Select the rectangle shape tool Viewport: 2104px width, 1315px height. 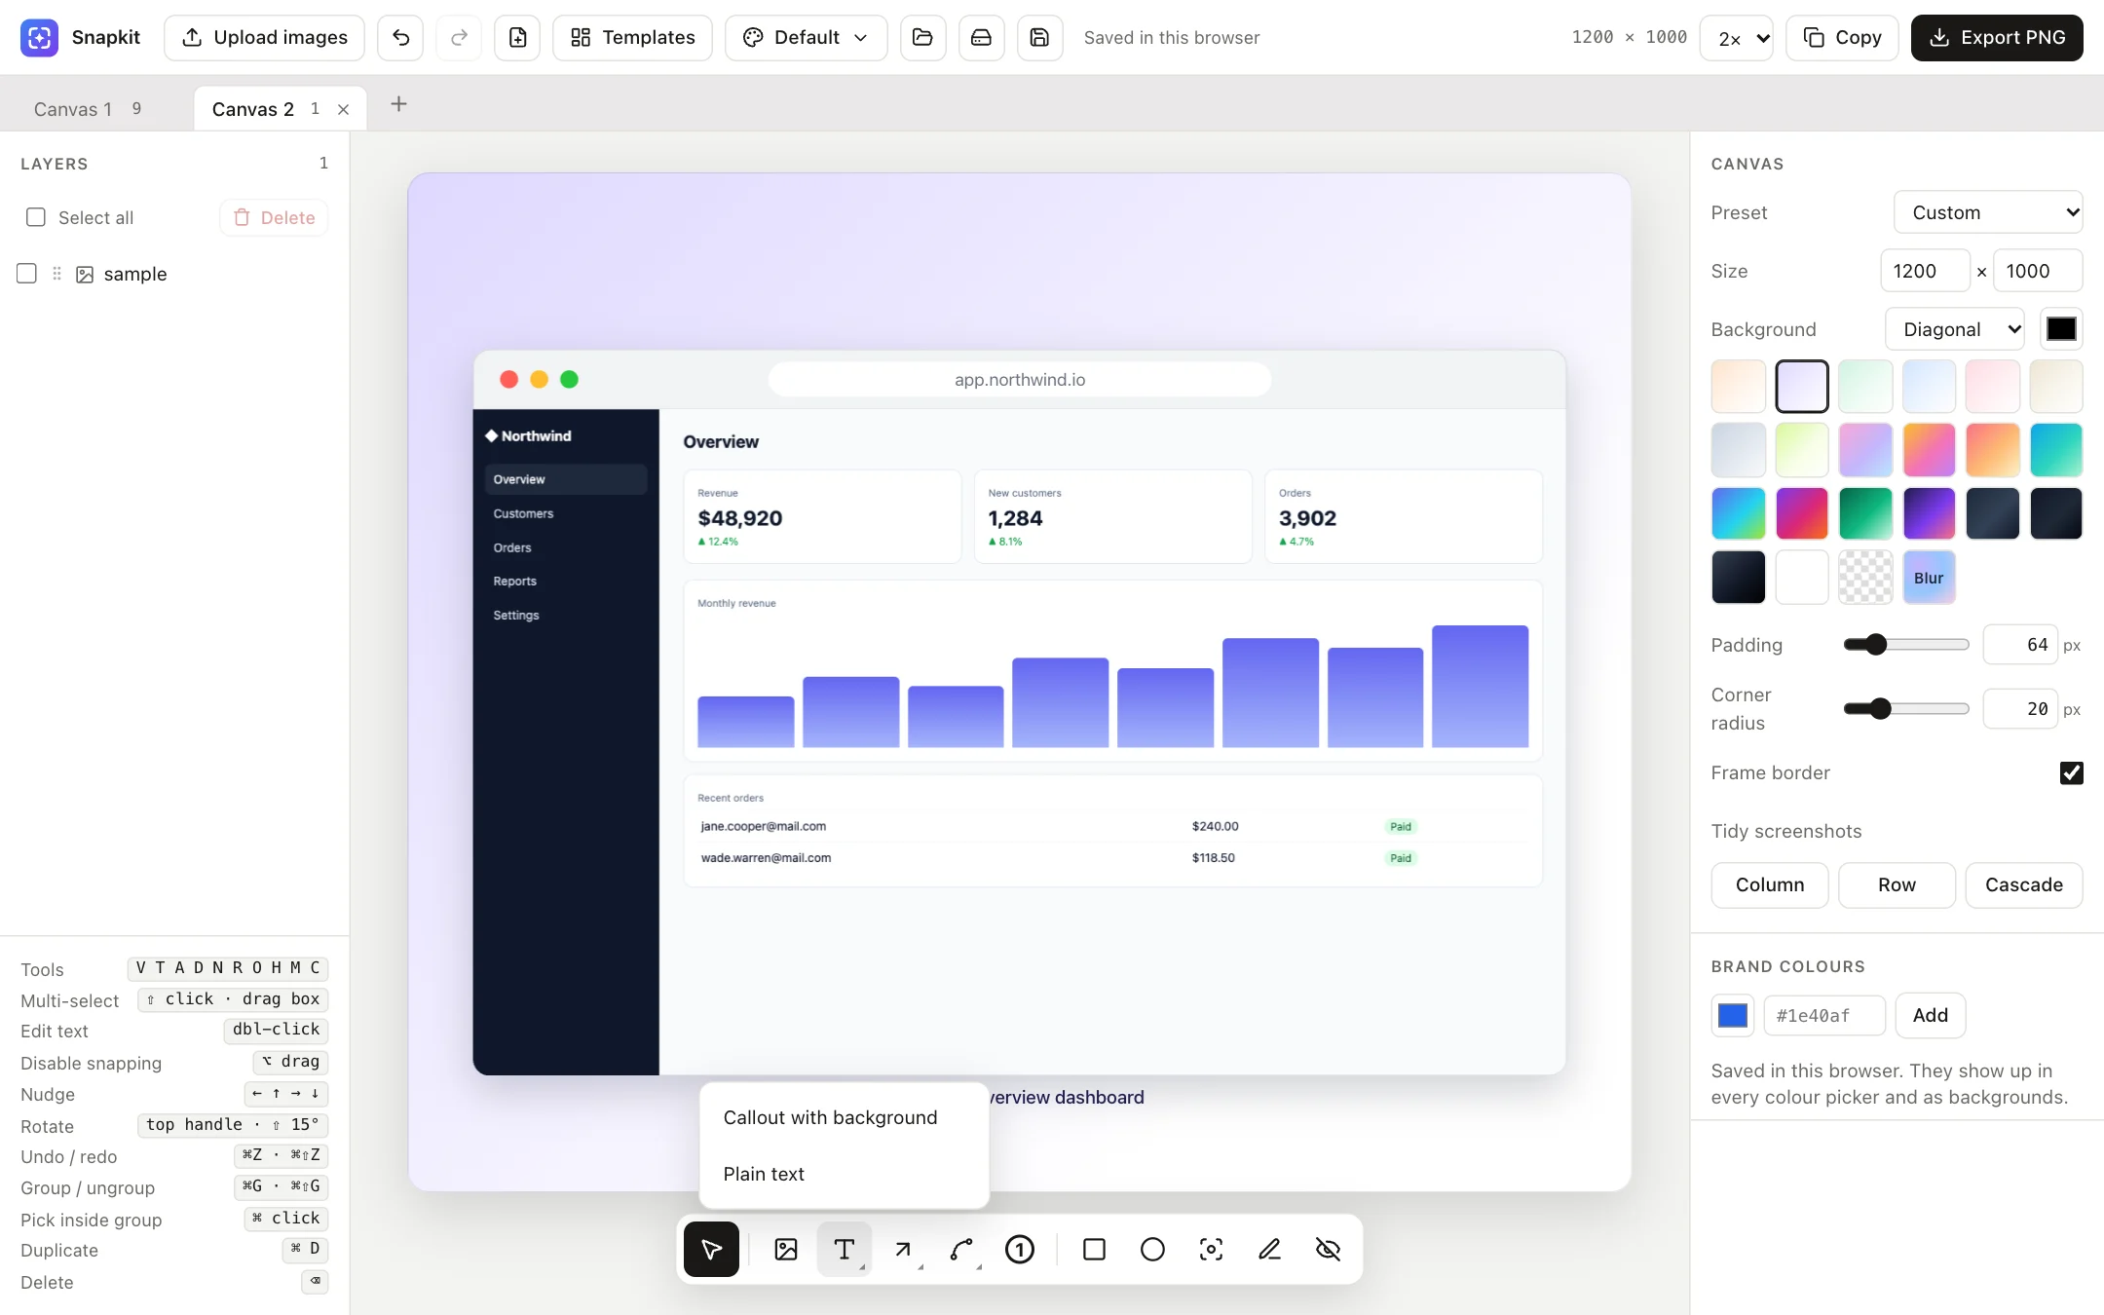click(1094, 1249)
